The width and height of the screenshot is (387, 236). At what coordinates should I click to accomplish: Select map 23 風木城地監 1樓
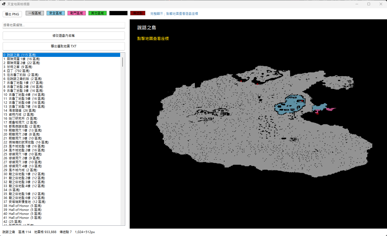coord(61,146)
